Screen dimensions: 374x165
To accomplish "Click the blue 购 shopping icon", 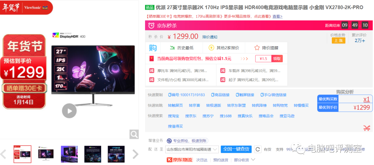I will click(153, 48).
